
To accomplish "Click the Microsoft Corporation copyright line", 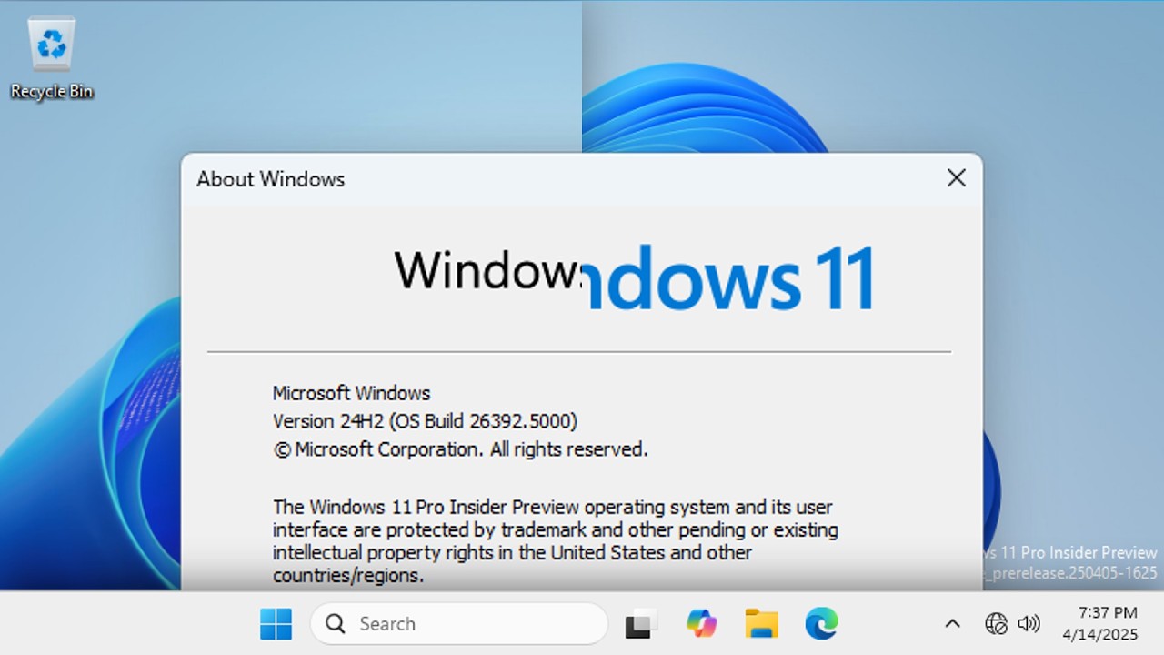I will [460, 449].
